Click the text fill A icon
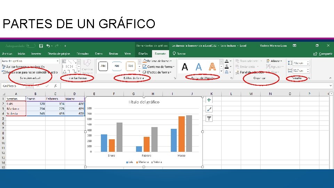 pos(227,61)
